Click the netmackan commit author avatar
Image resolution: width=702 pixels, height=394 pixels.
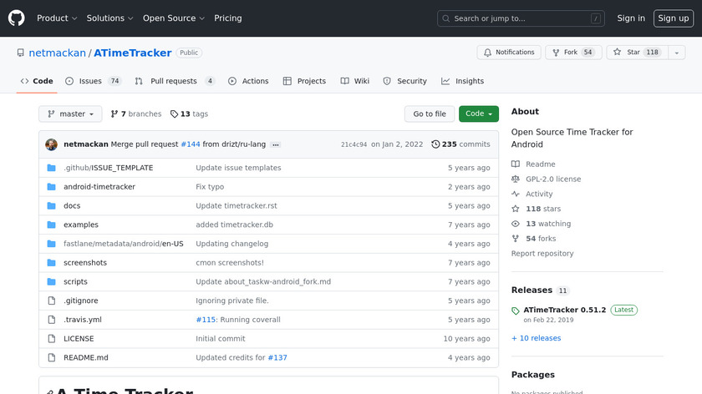(52, 144)
